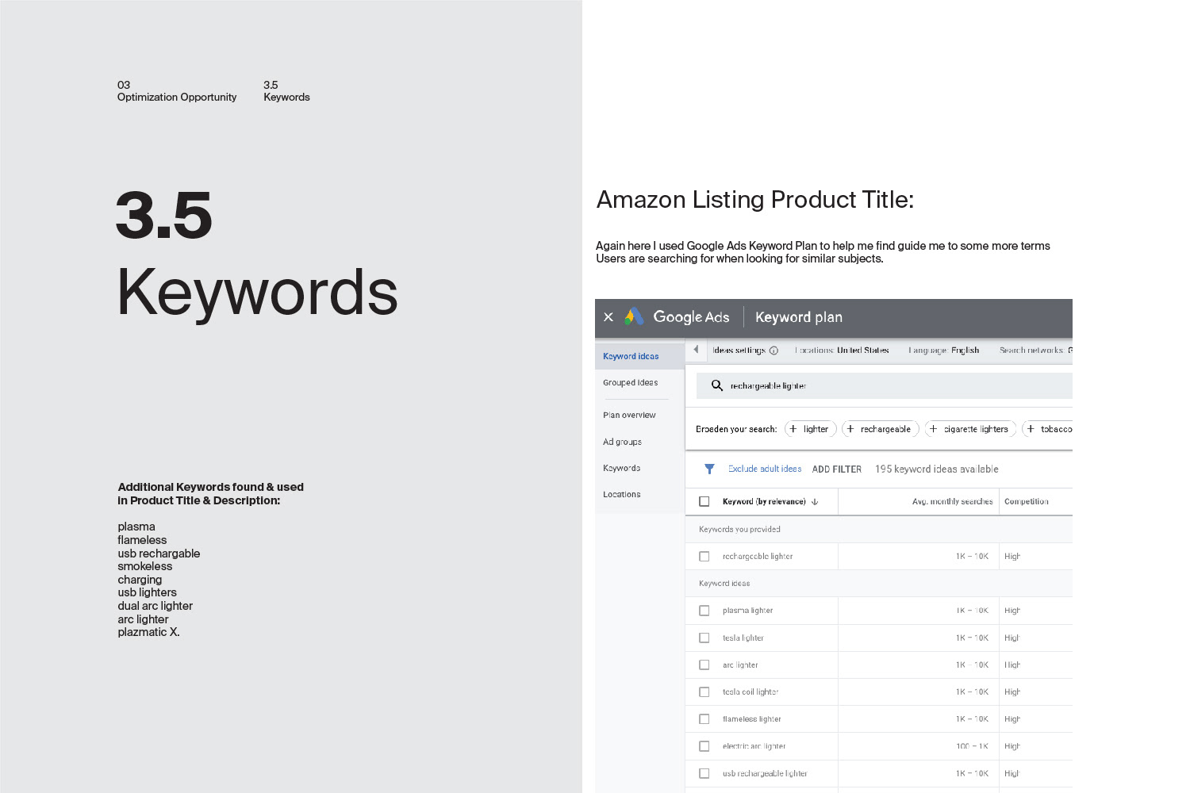Click 'dual arc lighter' in left keyword list
The image size is (1190, 793).
pyautogui.click(x=155, y=606)
